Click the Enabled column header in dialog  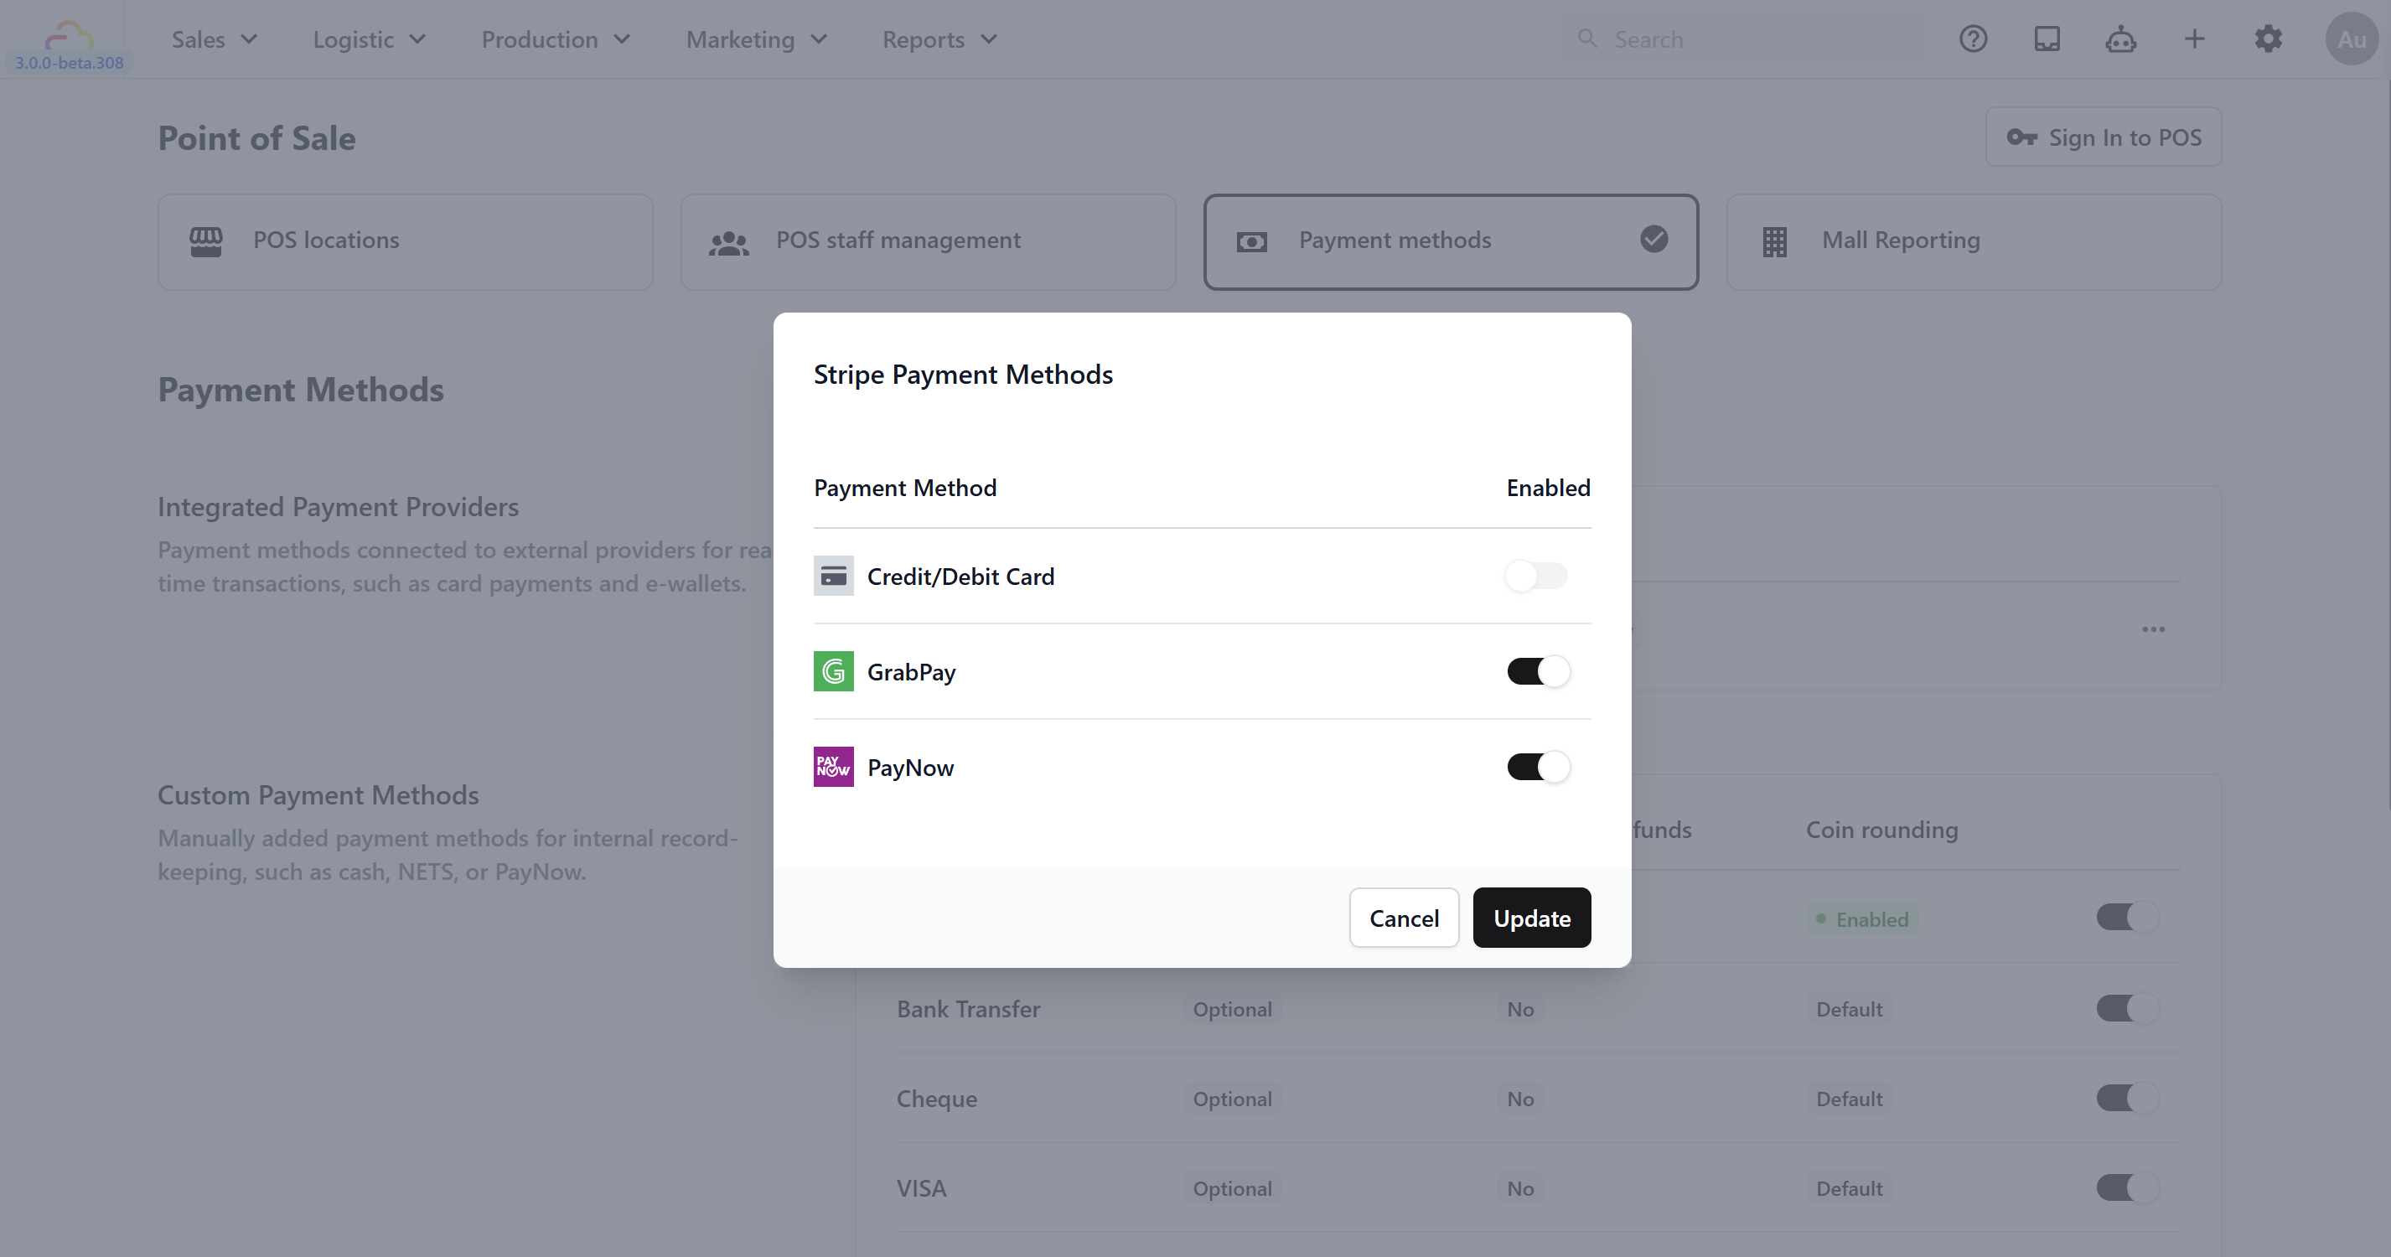click(1548, 488)
